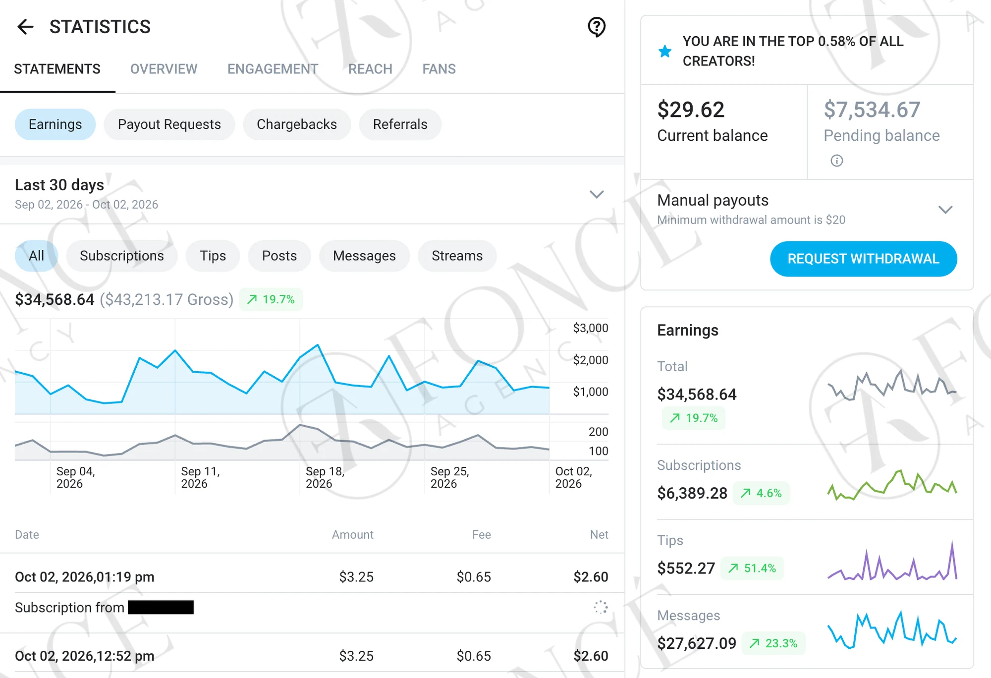This screenshot has width=991, height=678.
Task: Click the Sep 18, 2026 axis label
Action: (x=325, y=477)
